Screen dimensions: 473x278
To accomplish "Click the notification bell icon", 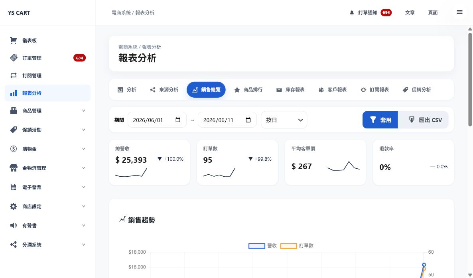I will coord(352,13).
